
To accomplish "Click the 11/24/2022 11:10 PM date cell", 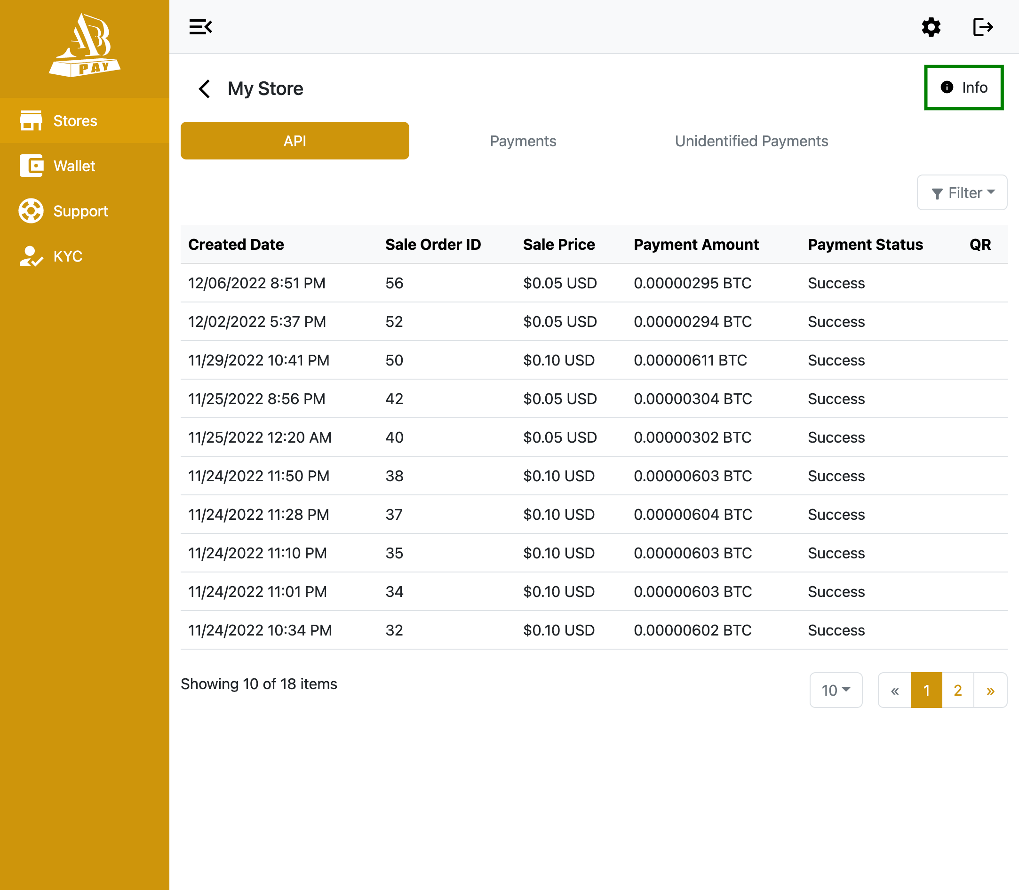I will 258,553.
